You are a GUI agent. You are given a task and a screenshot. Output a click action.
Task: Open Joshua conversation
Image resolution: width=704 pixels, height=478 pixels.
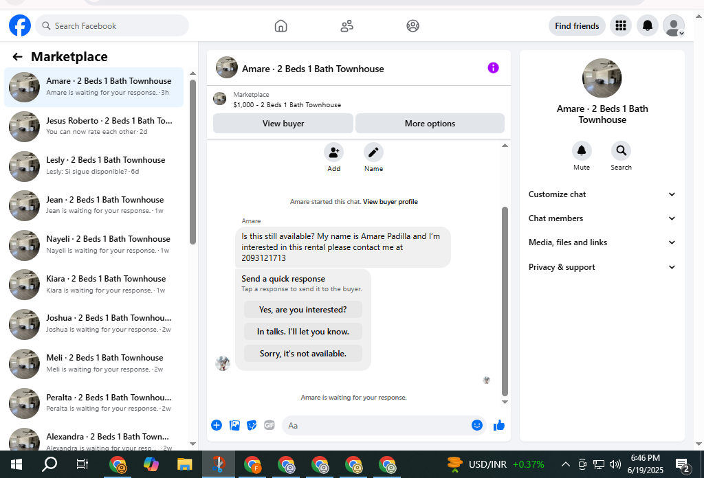point(93,323)
